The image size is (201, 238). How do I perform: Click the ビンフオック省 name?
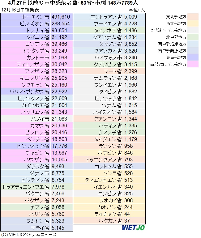click(x=33, y=146)
